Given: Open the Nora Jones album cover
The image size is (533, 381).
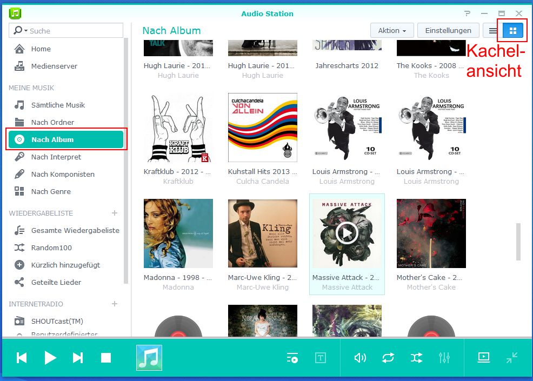Looking at the screenshot, I should click(x=262, y=320).
